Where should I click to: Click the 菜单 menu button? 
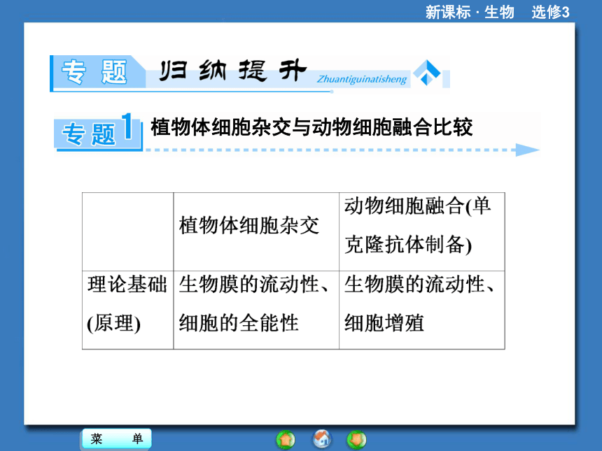pyautogui.click(x=117, y=438)
